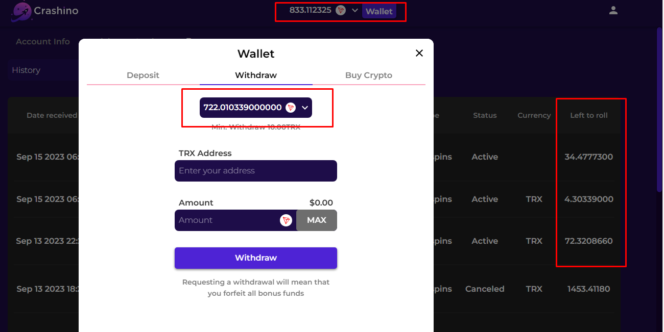
Task: Open the History section
Action: (x=26, y=70)
